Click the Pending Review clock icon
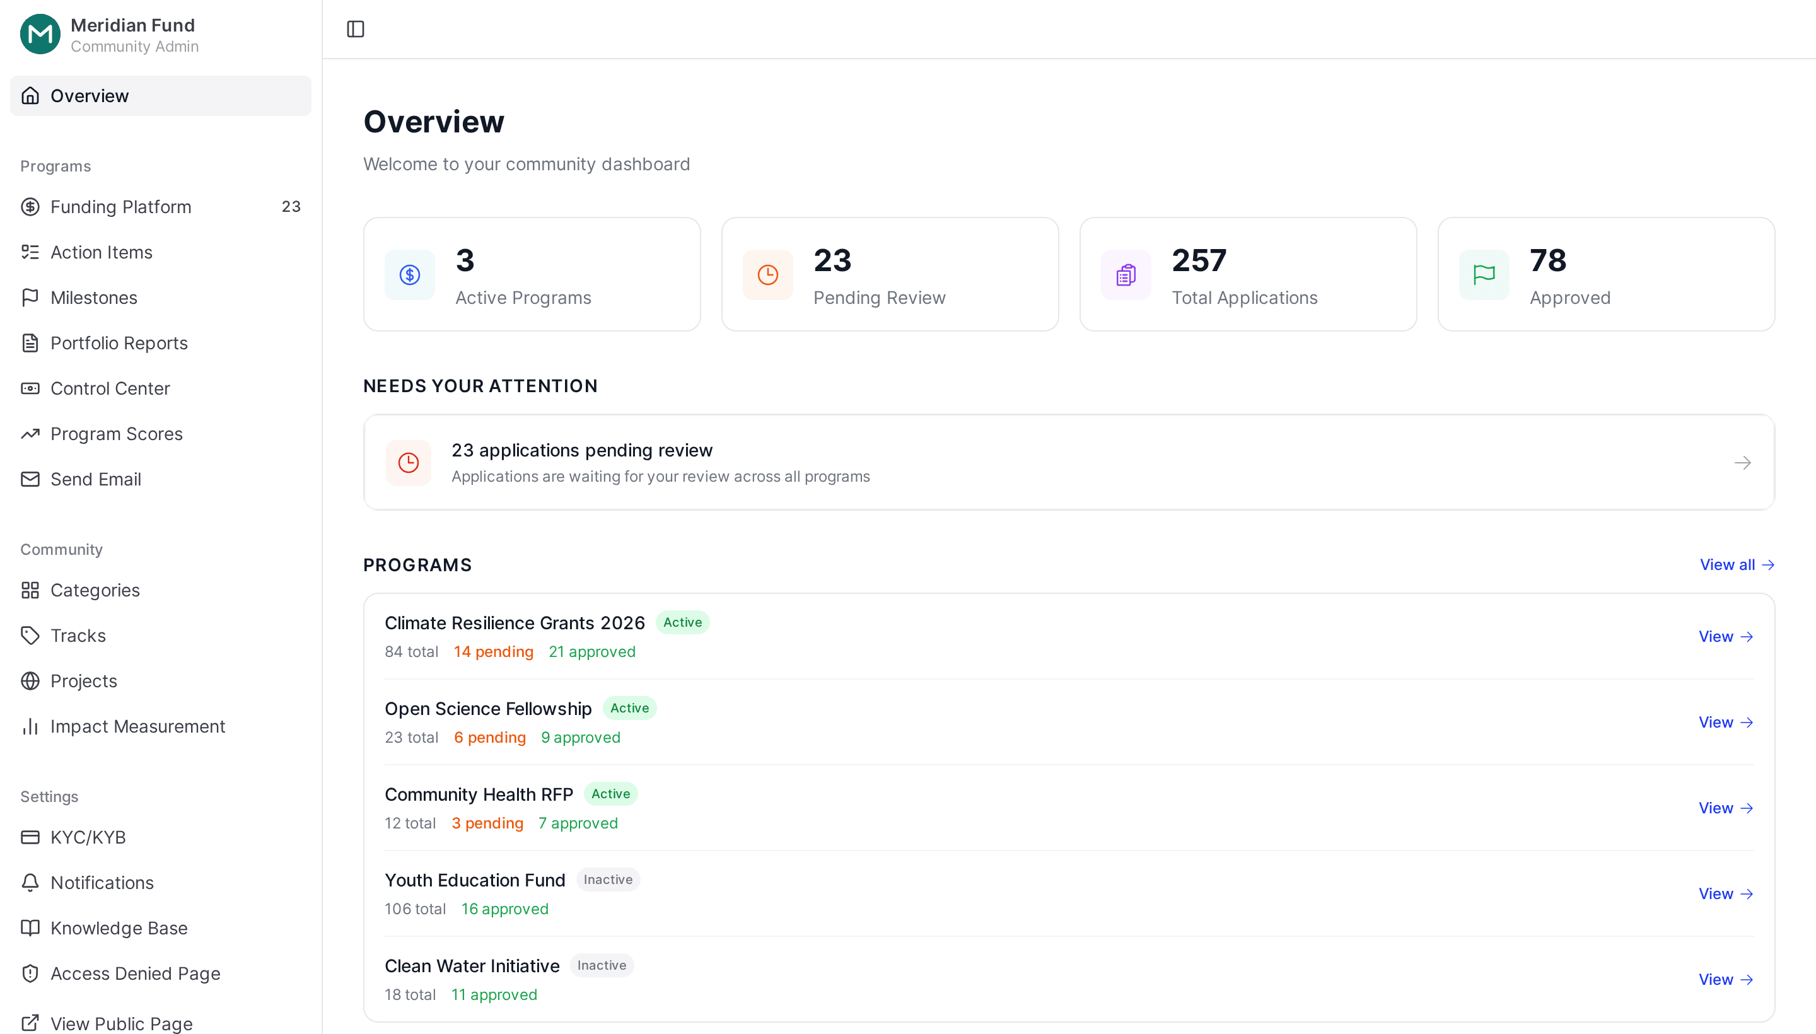Image resolution: width=1816 pixels, height=1034 pixels. click(768, 275)
